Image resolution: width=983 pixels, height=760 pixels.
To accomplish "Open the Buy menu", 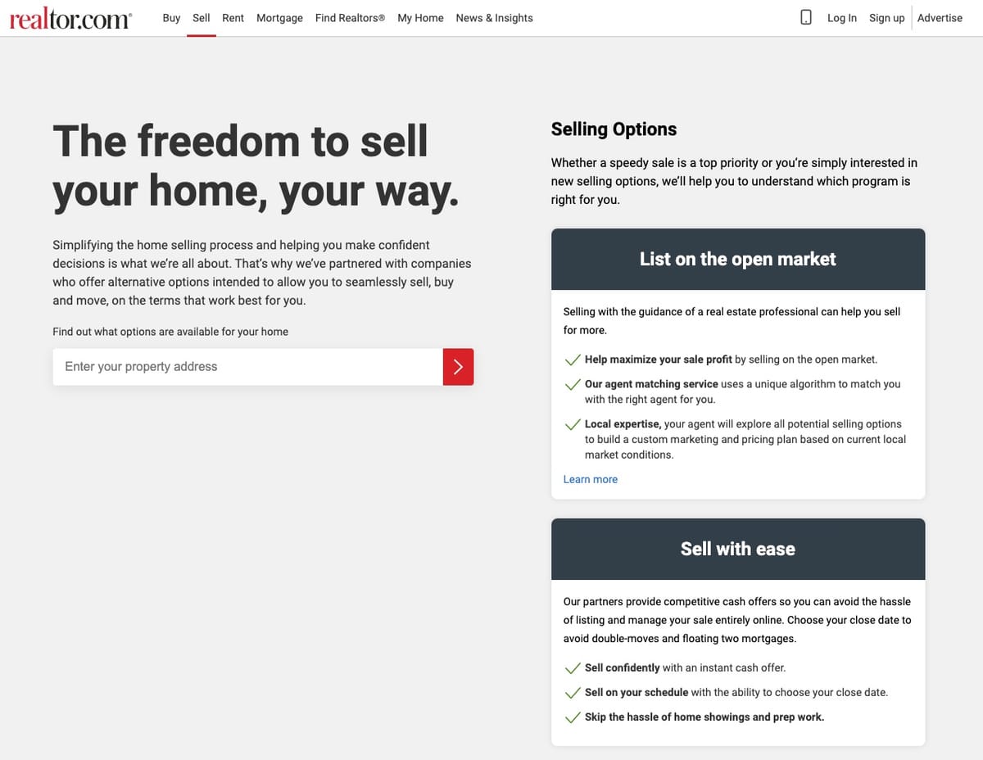I will pyautogui.click(x=171, y=17).
